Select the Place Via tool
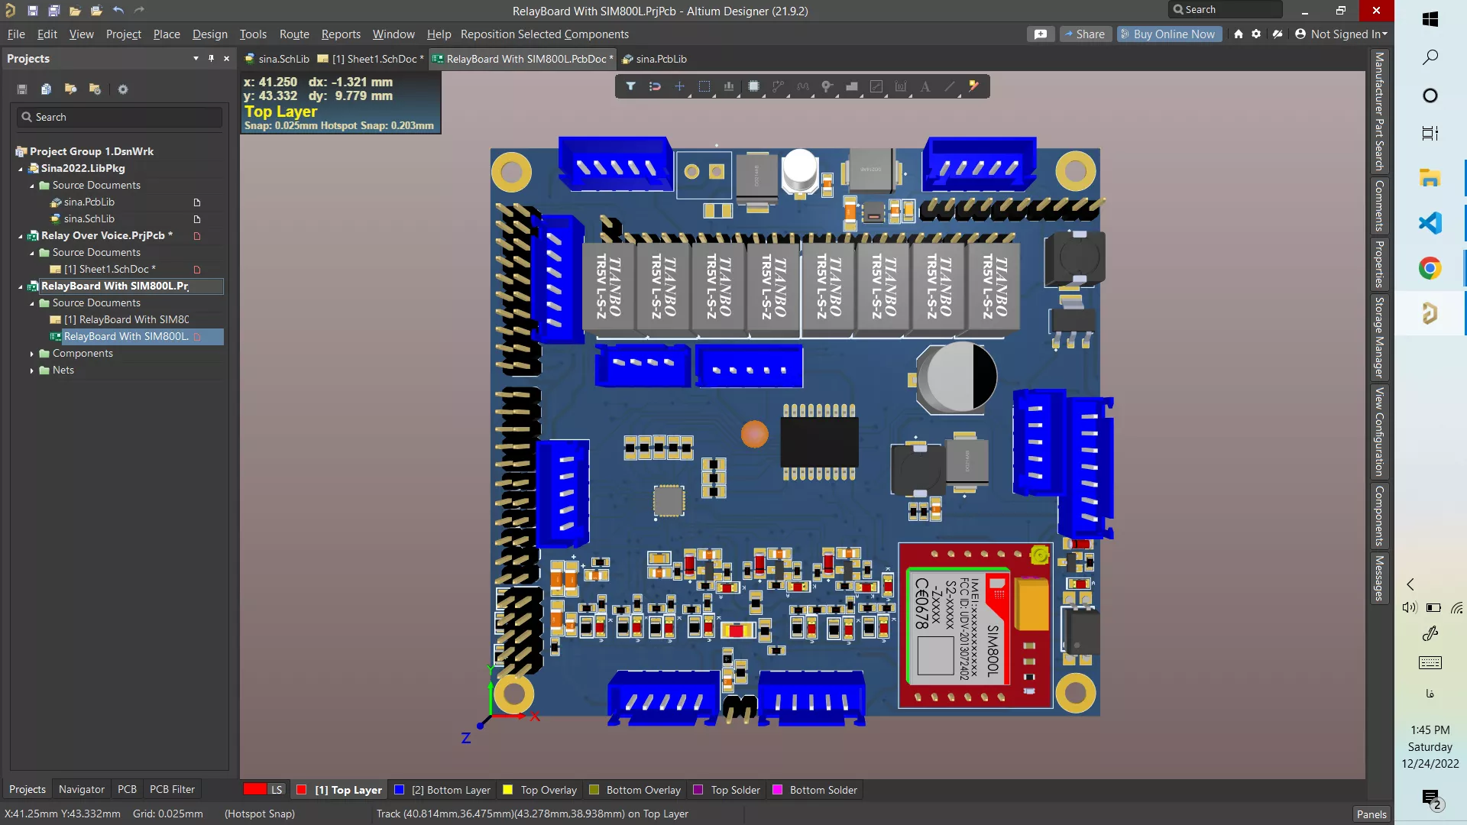Screen dimensions: 1467x825 click(827, 86)
